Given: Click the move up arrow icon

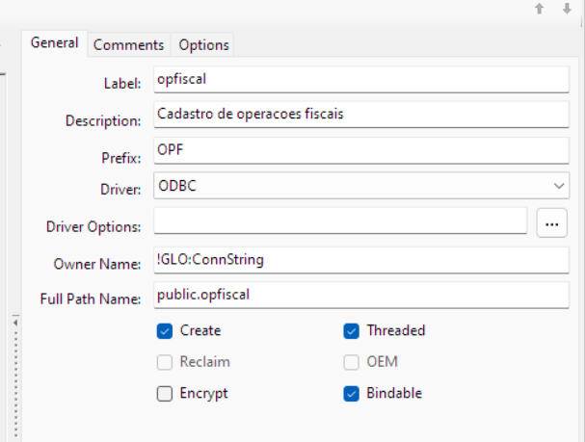Looking at the screenshot, I should pyautogui.click(x=541, y=9).
